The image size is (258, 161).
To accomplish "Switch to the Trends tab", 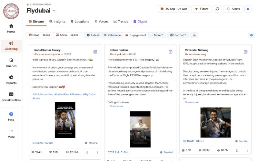I will tap(121, 22).
